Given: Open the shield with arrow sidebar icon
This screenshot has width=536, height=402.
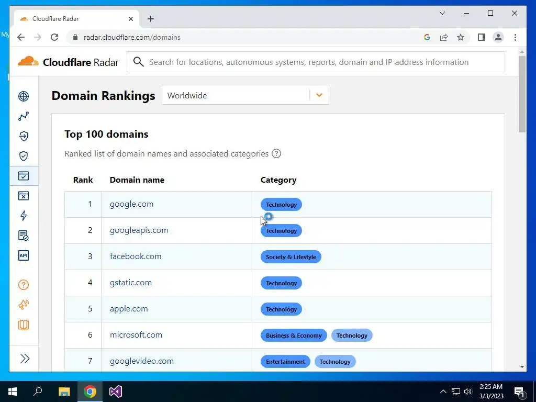Looking at the screenshot, I should [24, 136].
